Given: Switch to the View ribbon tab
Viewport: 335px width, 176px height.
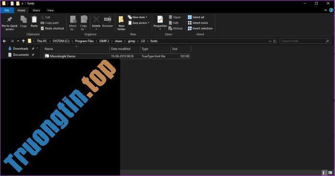Looking at the screenshot, I should point(50,10).
